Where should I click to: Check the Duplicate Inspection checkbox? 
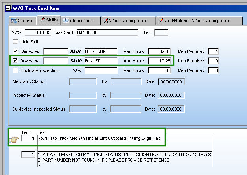pyautogui.click(x=15, y=70)
